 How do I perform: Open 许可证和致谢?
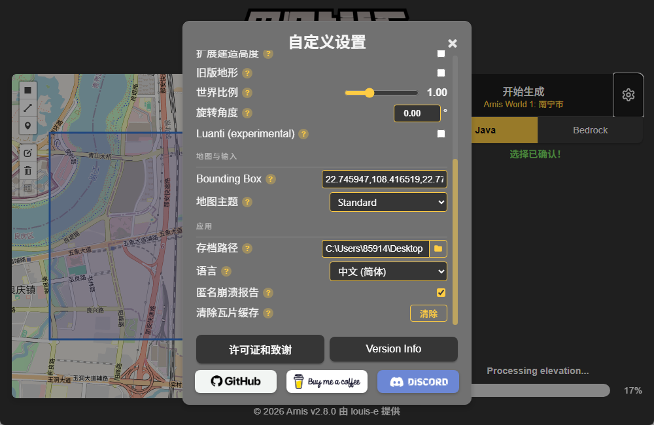tap(260, 350)
